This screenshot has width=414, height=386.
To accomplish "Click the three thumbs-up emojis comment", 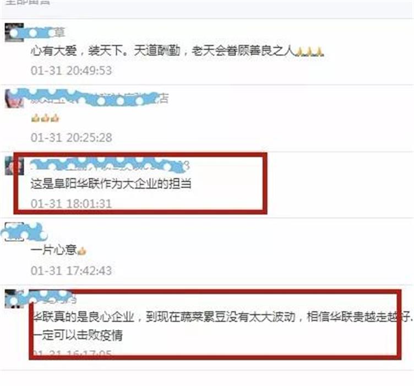I will pyautogui.click(x=45, y=118).
